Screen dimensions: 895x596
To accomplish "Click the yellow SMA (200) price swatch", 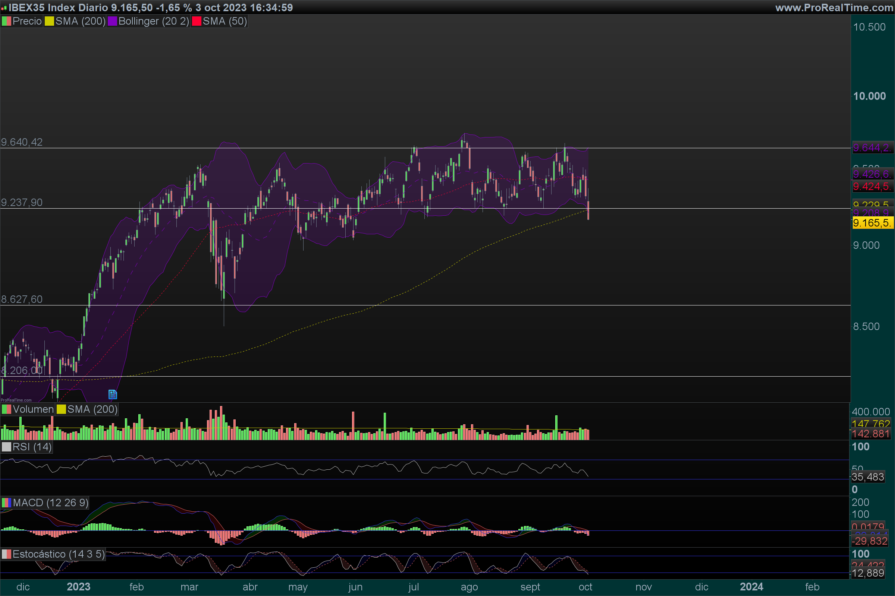I will point(49,21).
